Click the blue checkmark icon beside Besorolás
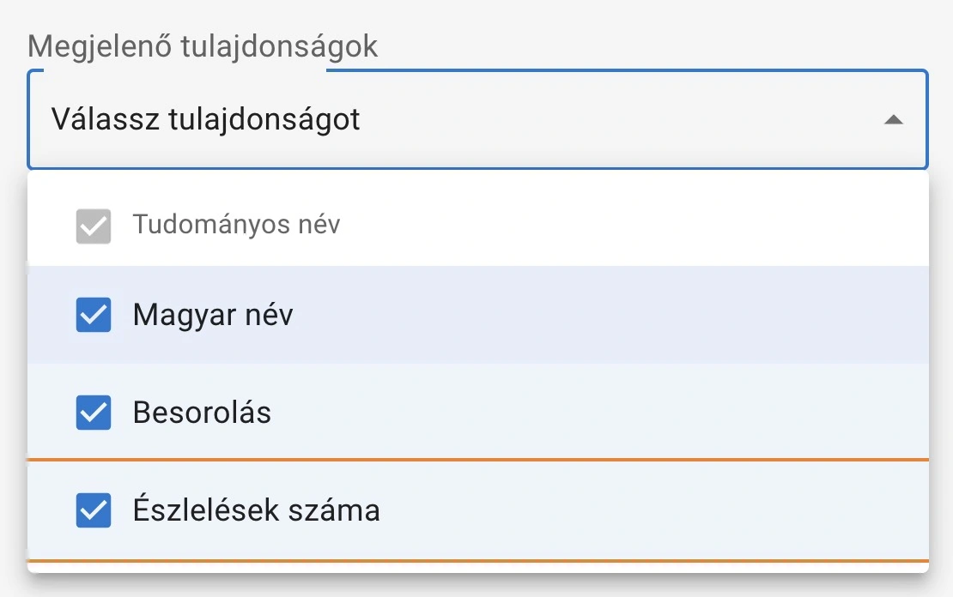 click(94, 413)
